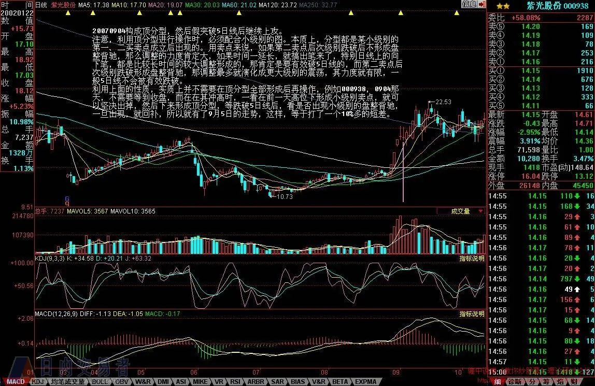The width and height of the screenshot is (595, 386).
Task: Select the BOLL indicator tab
Action: pos(100,381)
